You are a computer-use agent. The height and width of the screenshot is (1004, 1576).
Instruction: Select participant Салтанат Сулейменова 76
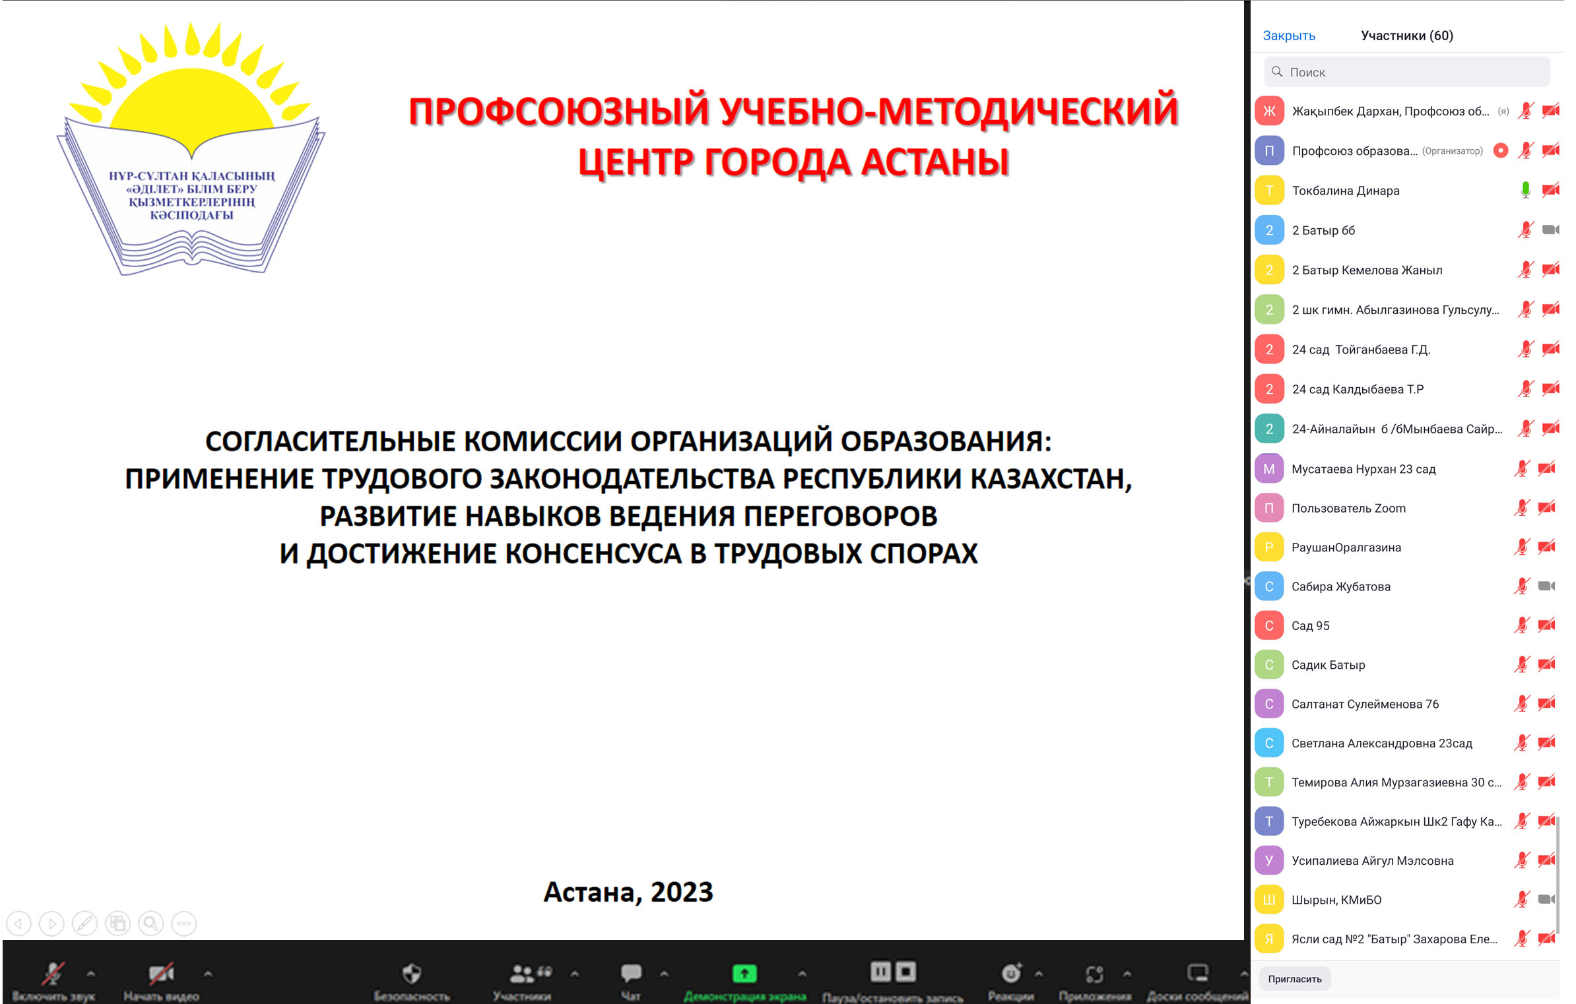1406,703
